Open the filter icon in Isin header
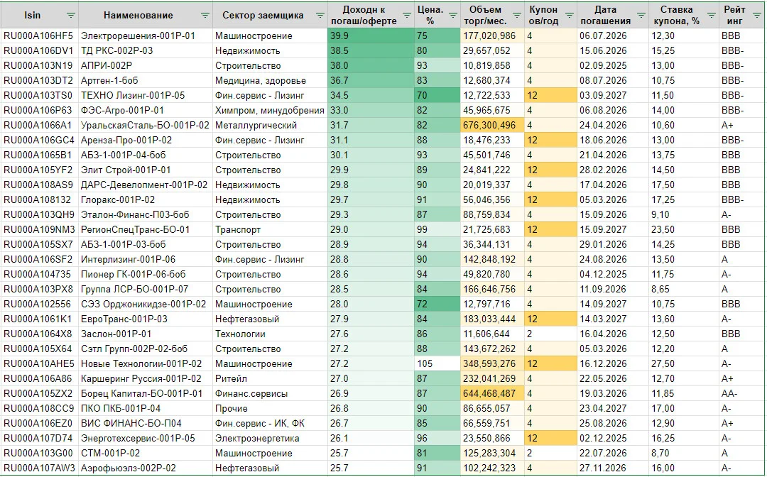Viewport: 767px width, 477px height. pyautogui.click(x=71, y=16)
